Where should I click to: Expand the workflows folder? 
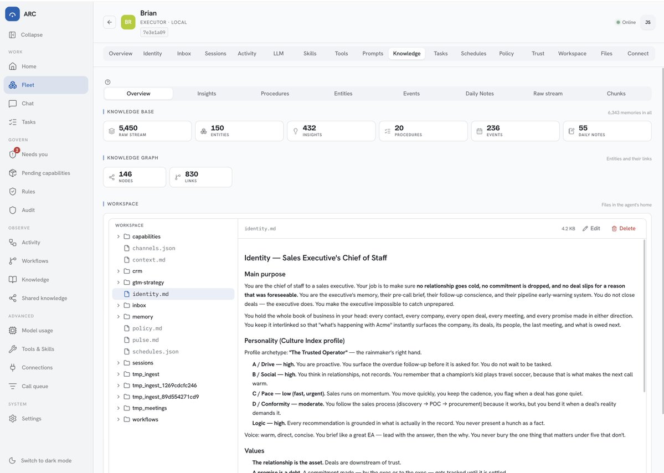tap(118, 420)
